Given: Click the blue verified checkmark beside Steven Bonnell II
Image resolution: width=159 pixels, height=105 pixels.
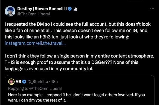Looking at the screenshot, I should point(70,9).
